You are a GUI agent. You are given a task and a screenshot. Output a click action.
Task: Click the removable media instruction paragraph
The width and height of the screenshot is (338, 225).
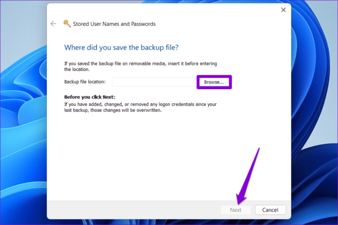pos(140,67)
